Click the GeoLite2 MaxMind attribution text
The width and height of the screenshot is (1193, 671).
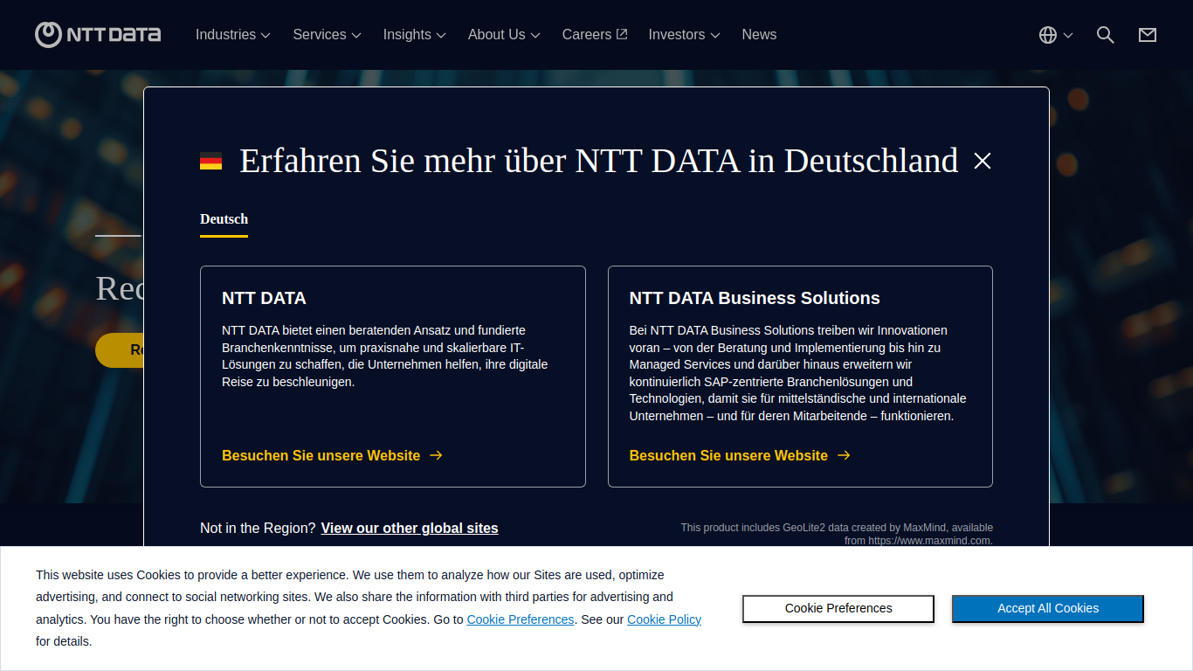pos(837,534)
